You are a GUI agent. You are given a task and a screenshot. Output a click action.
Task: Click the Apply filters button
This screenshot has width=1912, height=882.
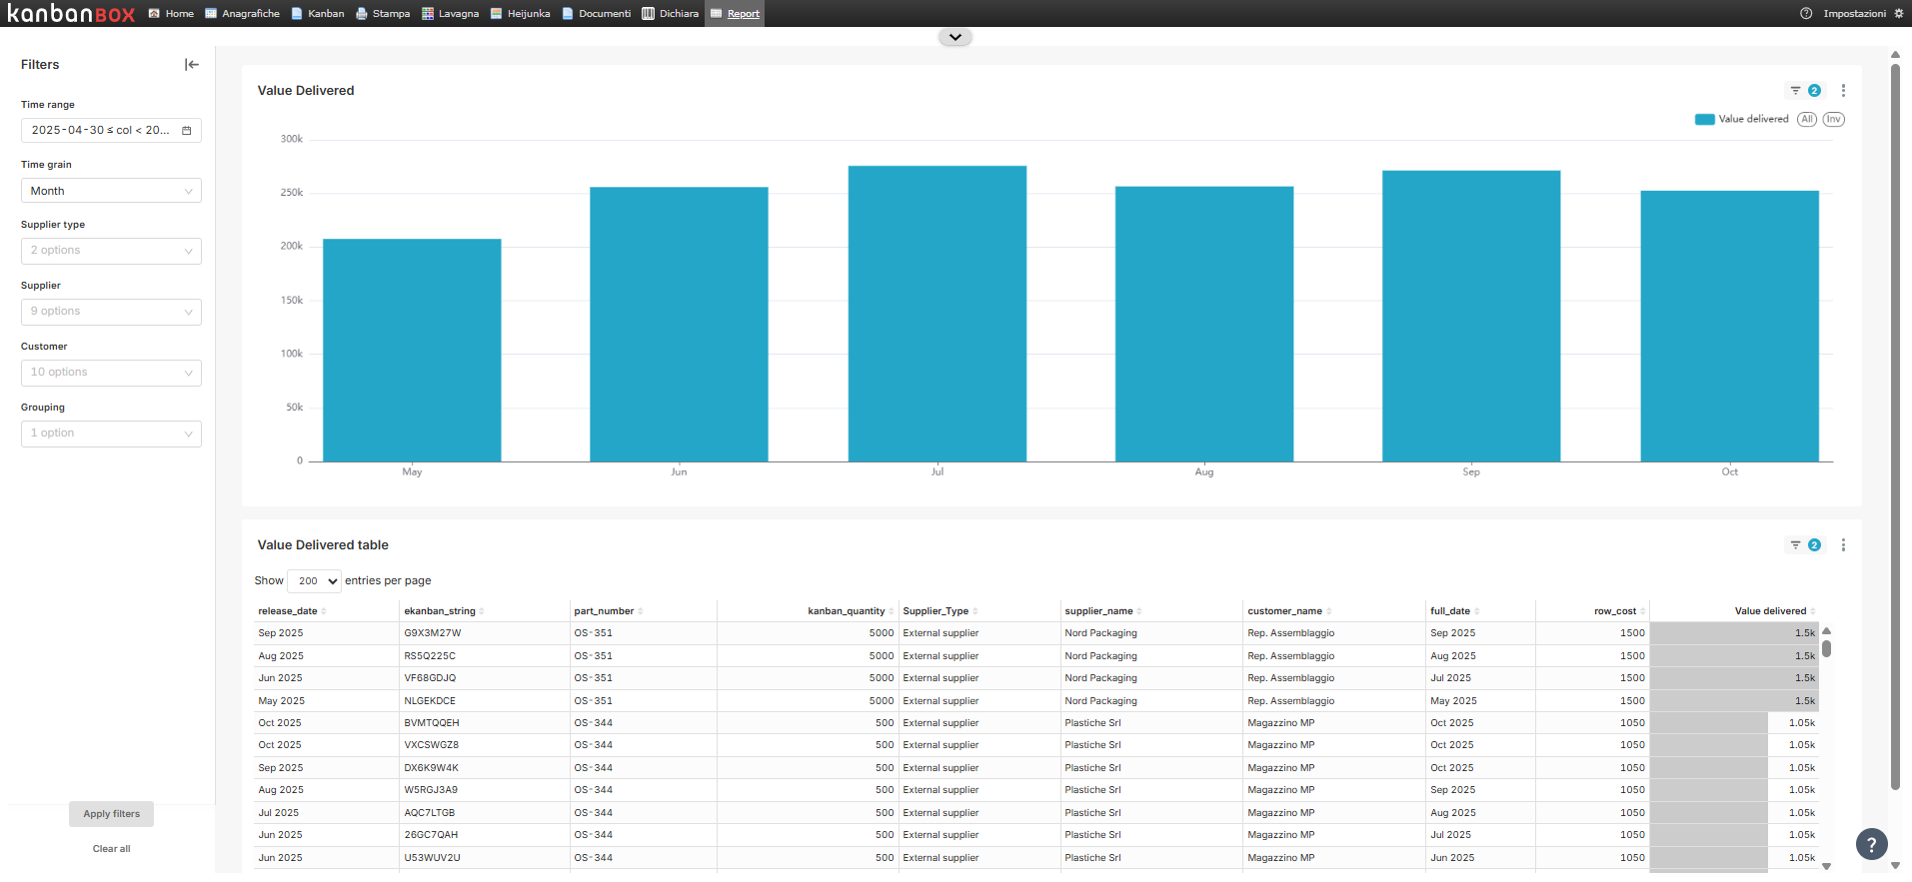point(111,814)
